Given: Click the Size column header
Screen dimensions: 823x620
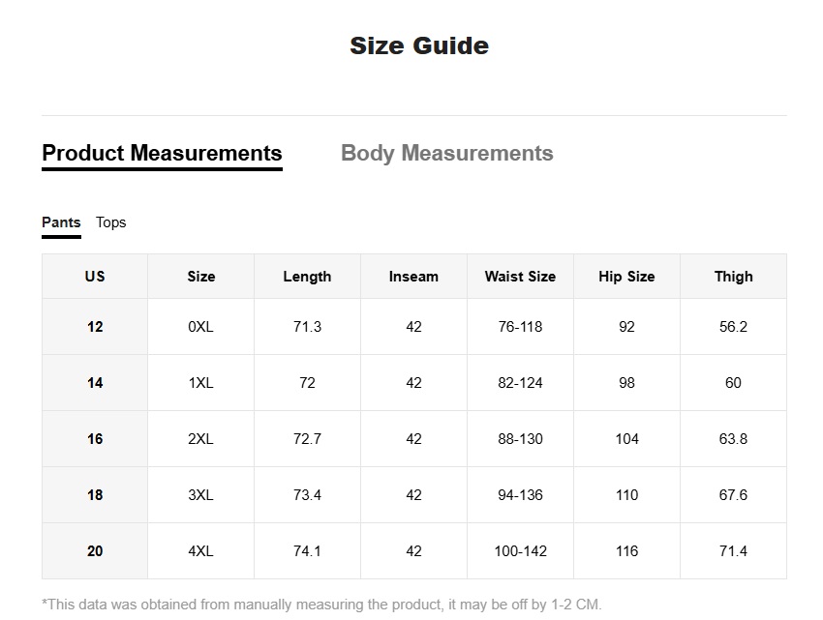Looking at the screenshot, I should click(x=201, y=277).
